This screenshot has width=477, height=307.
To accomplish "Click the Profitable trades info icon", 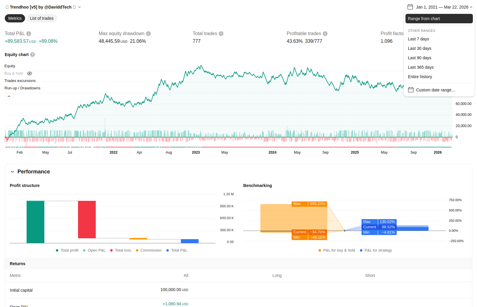I will click(325, 34).
